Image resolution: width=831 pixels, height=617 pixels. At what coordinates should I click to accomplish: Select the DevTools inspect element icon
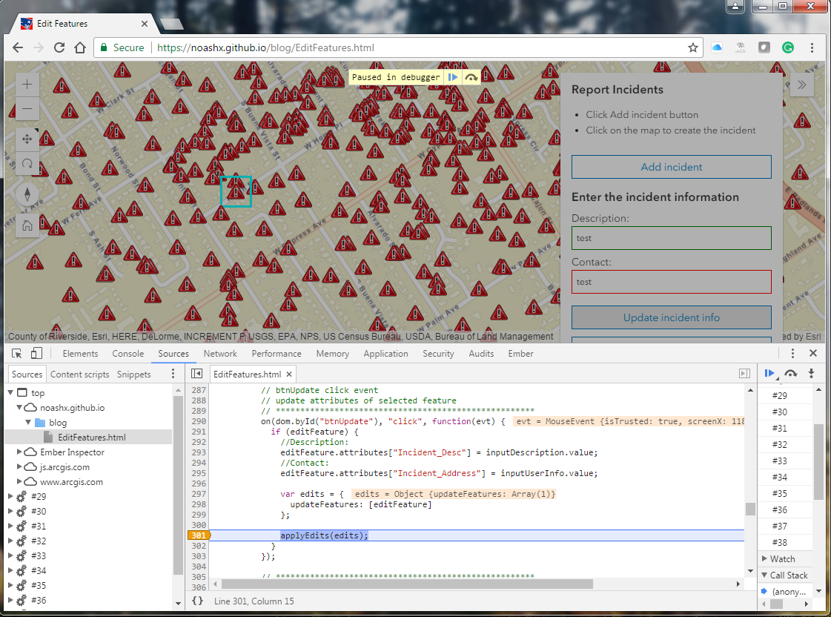(17, 354)
